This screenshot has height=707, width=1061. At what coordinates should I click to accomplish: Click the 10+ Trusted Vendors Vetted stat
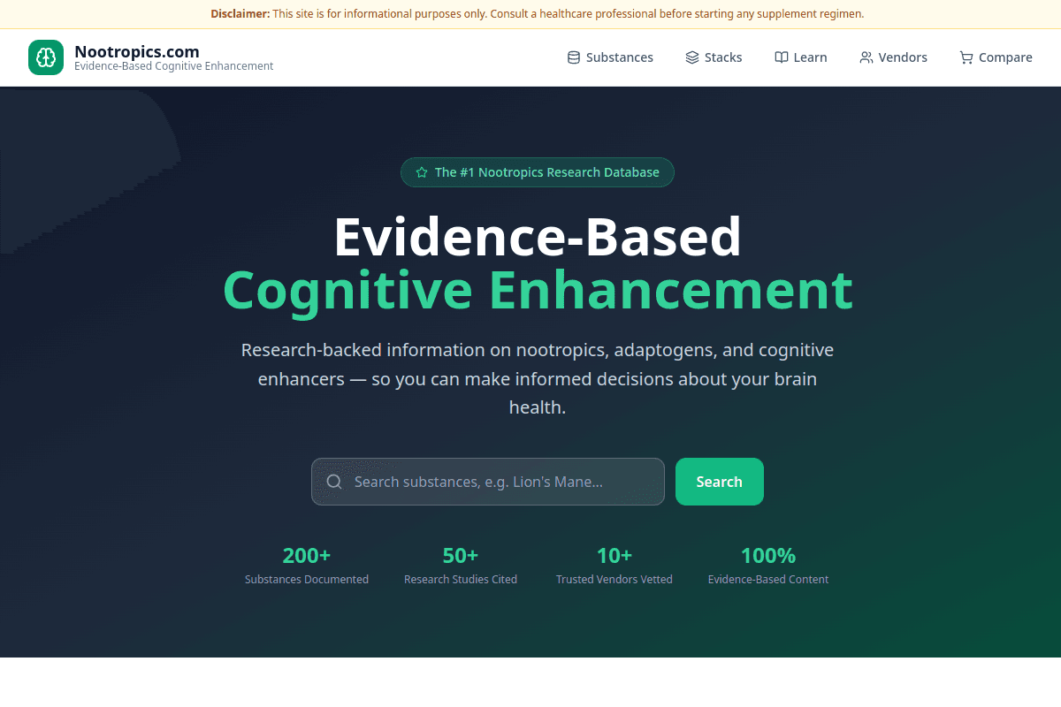(x=614, y=566)
